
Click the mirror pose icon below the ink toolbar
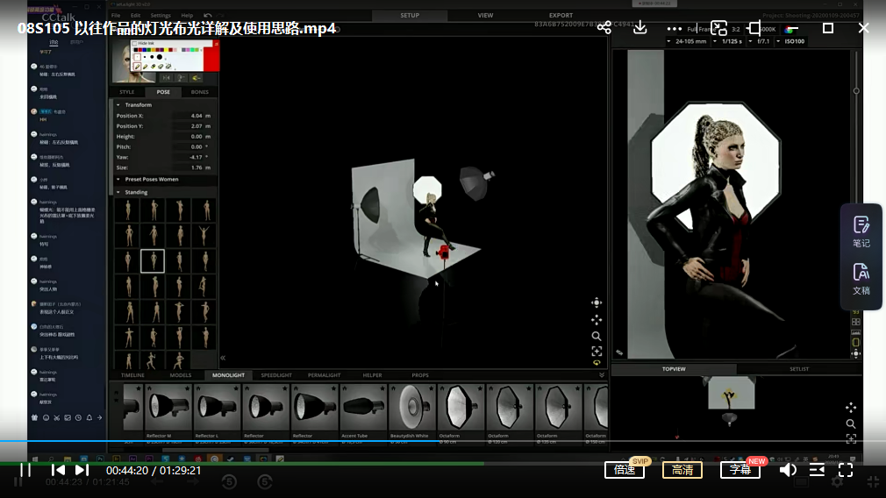(166, 77)
